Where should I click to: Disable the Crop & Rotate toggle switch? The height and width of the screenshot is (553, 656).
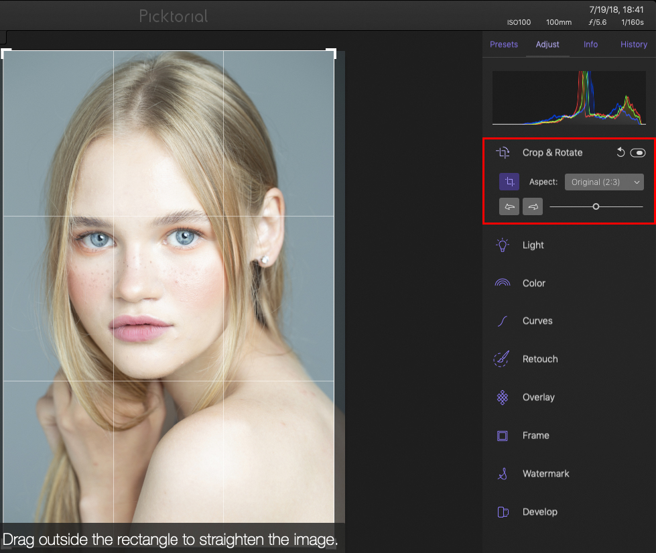[x=638, y=153]
